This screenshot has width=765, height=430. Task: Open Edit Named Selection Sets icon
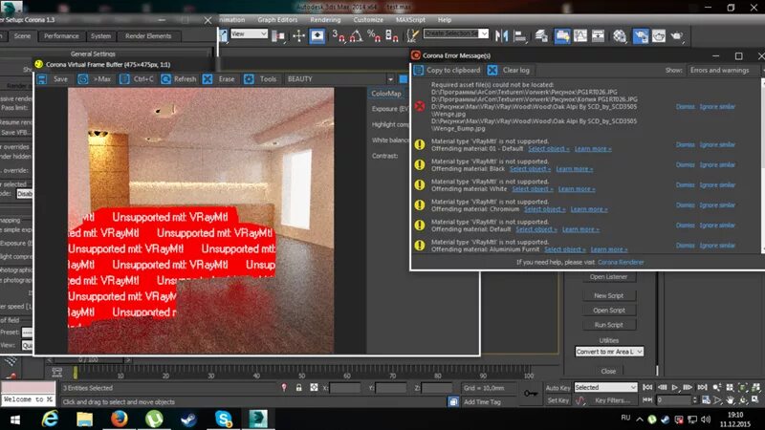(413, 35)
